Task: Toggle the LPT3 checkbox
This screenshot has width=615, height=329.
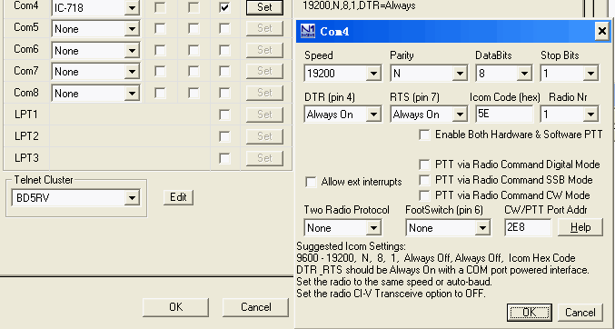Action: click(x=224, y=158)
